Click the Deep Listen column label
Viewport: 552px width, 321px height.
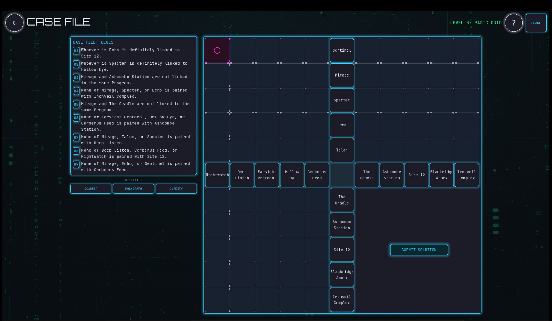pyautogui.click(x=242, y=175)
